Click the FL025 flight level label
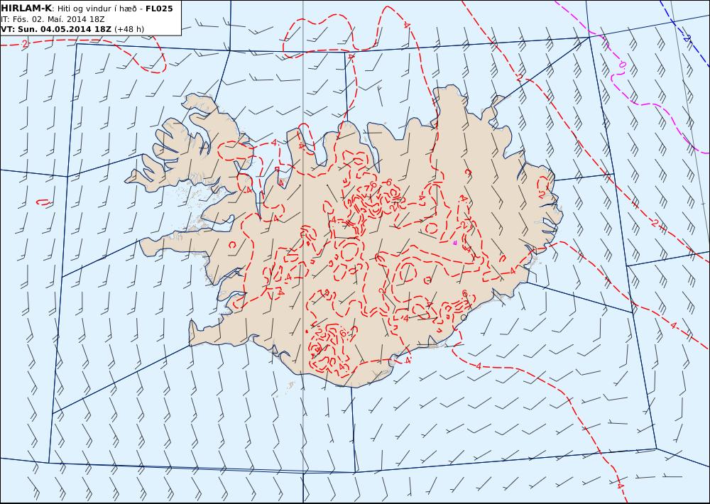710x504 pixels. pos(159,9)
